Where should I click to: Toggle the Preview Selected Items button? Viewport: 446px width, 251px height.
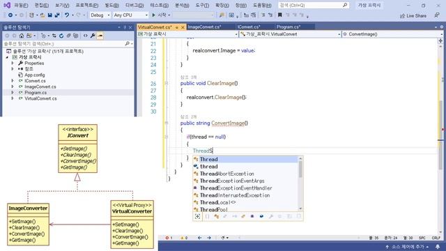click(100, 36)
